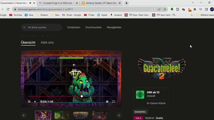Select the first trailer thumbnail
This screenshot has height=120, width=214.
(43, 115)
